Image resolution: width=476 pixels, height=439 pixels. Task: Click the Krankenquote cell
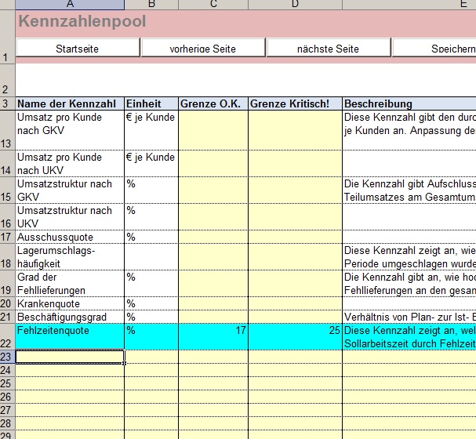click(x=69, y=303)
